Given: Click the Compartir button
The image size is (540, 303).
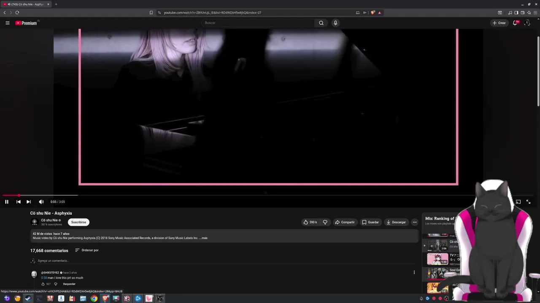Looking at the screenshot, I should 345,222.
